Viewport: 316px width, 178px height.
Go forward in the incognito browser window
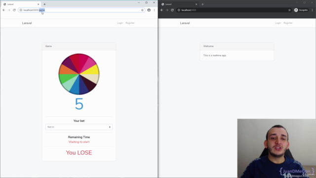tap(167, 10)
